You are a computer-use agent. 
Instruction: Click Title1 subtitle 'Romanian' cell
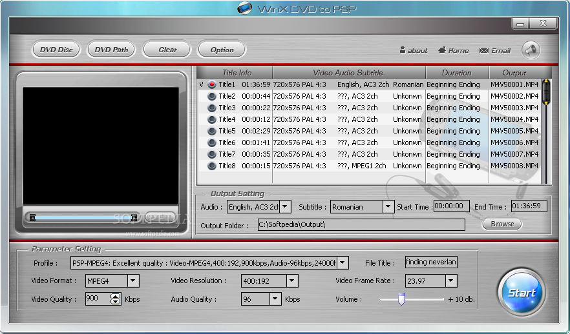[408, 84]
